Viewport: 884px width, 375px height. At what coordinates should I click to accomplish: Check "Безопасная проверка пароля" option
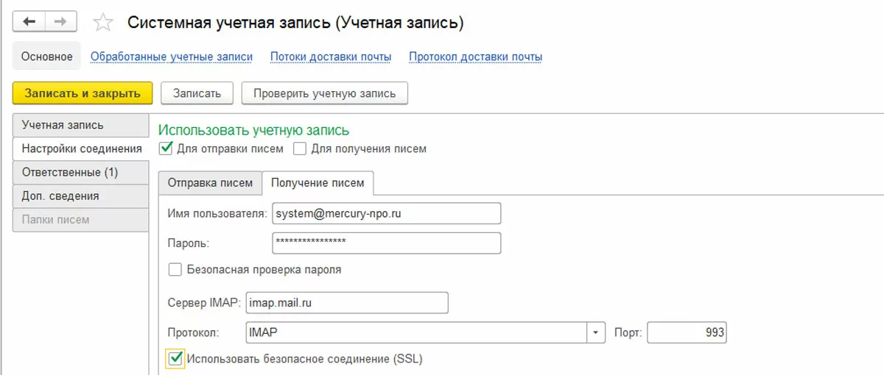tap(175, 269)
